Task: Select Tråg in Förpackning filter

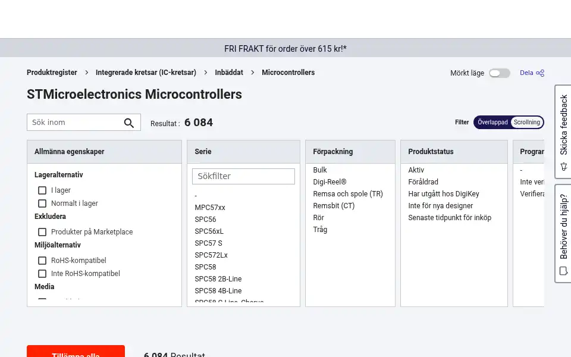Action: pos(320,230)
